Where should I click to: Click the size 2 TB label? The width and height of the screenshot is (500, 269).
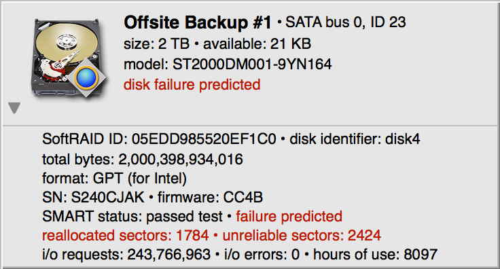point(156,43)
